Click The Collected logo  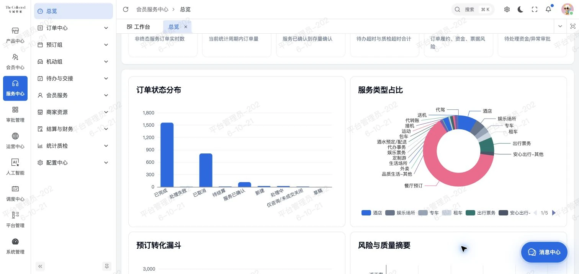pos(15,10)
